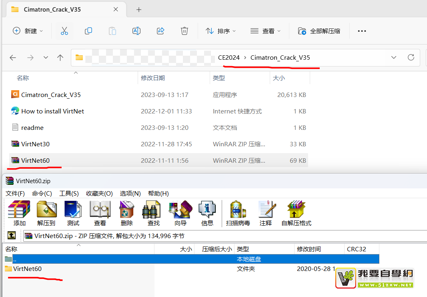This screenshot has width=427, height=297.
Task: Click the 扫描病毒 (Virus Scan) icon
Action: pos(238,213)
